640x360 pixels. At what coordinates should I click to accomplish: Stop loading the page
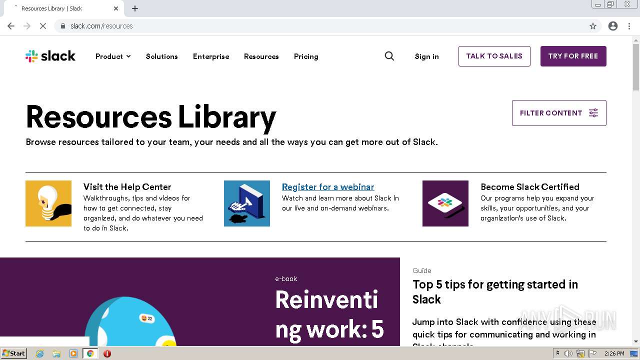43,26
